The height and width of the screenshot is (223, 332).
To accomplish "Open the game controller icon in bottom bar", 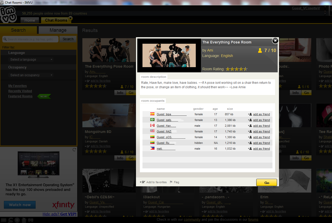I will (31, 220).
